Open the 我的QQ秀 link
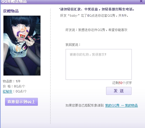This screenshot has width=145, height=128. tap(112, 105)
